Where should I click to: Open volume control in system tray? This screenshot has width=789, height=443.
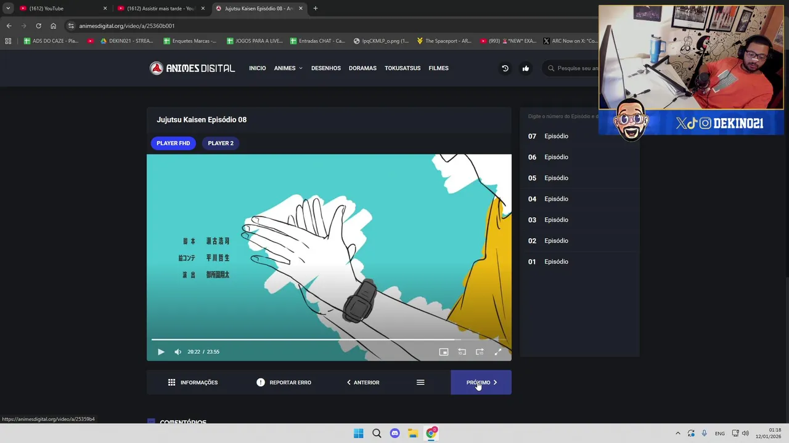coord(745,433)
